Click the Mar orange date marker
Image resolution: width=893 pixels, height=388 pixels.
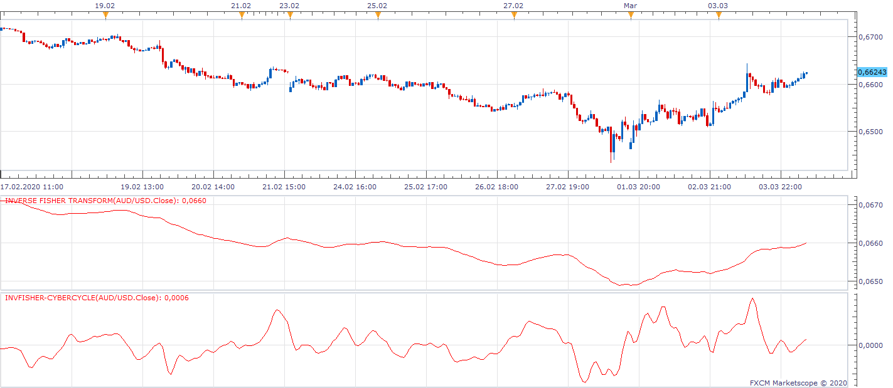(631, 16)
